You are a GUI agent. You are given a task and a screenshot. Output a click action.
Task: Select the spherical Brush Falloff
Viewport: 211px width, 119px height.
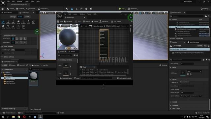(21, 43)
